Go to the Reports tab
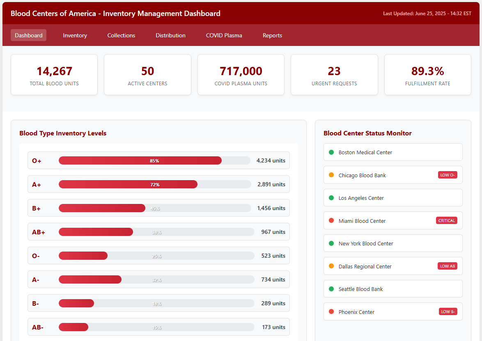This screenshot has width=482, height=341. [x=272, y=35]
